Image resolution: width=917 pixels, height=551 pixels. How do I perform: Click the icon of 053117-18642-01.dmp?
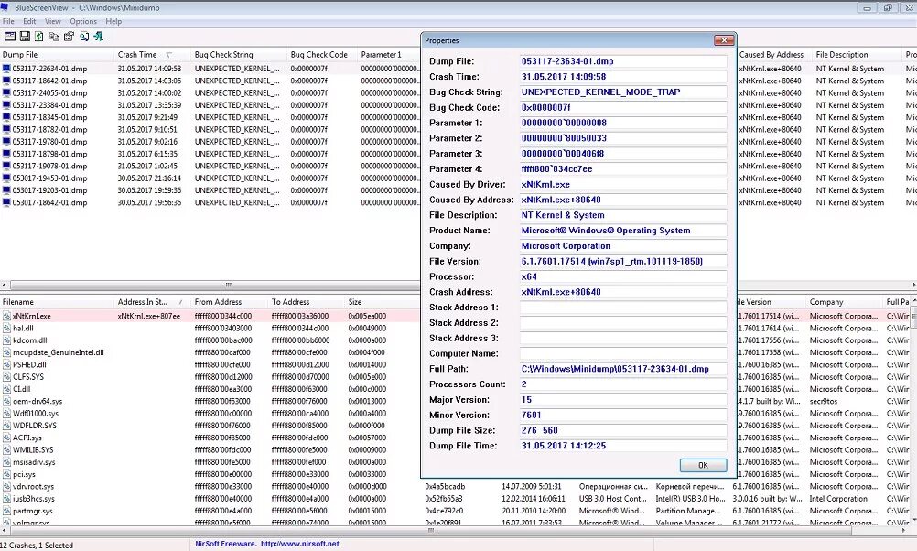coord(6,81)
